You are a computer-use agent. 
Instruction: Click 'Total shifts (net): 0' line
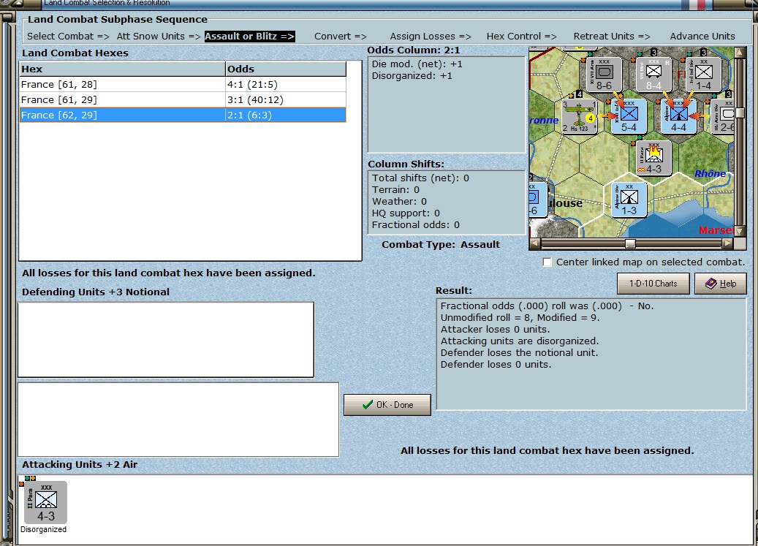coord(420,178)
